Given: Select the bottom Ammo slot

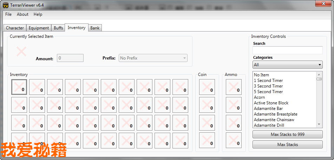Looking at the screenshot, I should [x=234, y=140].
